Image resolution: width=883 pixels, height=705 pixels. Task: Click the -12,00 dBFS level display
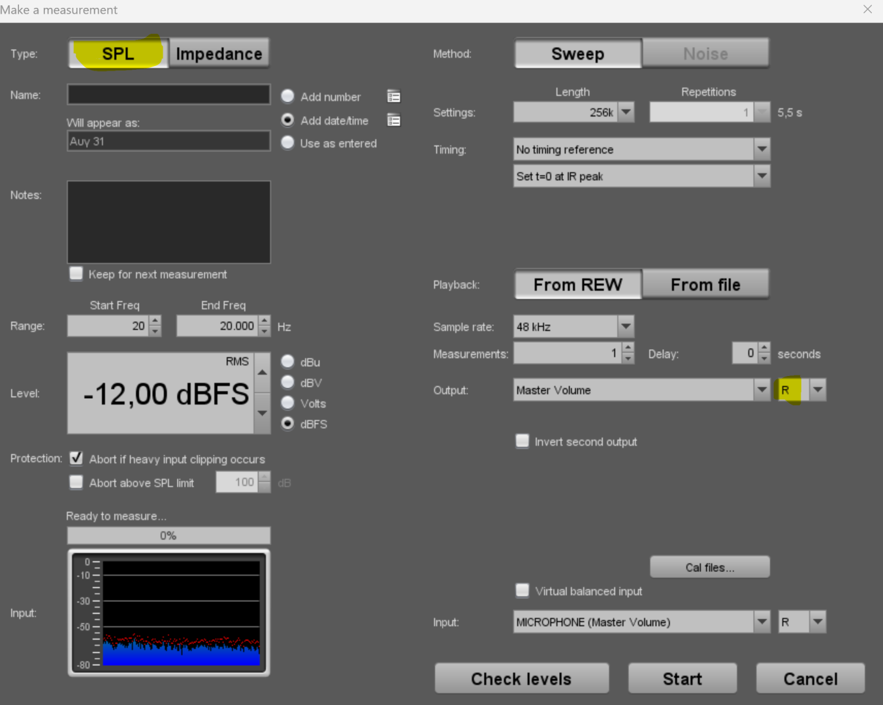[x=161, y=394]
